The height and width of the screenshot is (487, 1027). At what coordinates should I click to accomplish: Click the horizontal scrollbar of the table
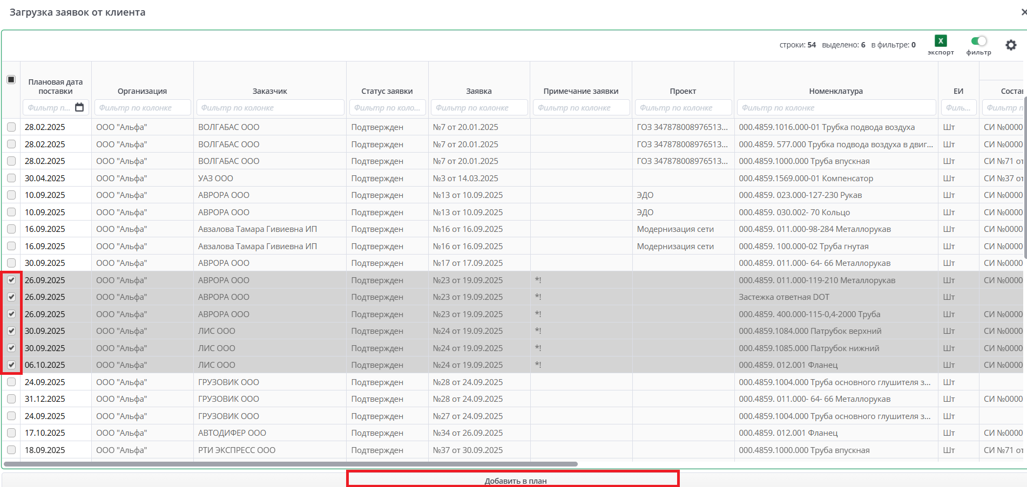coord(290,464)
